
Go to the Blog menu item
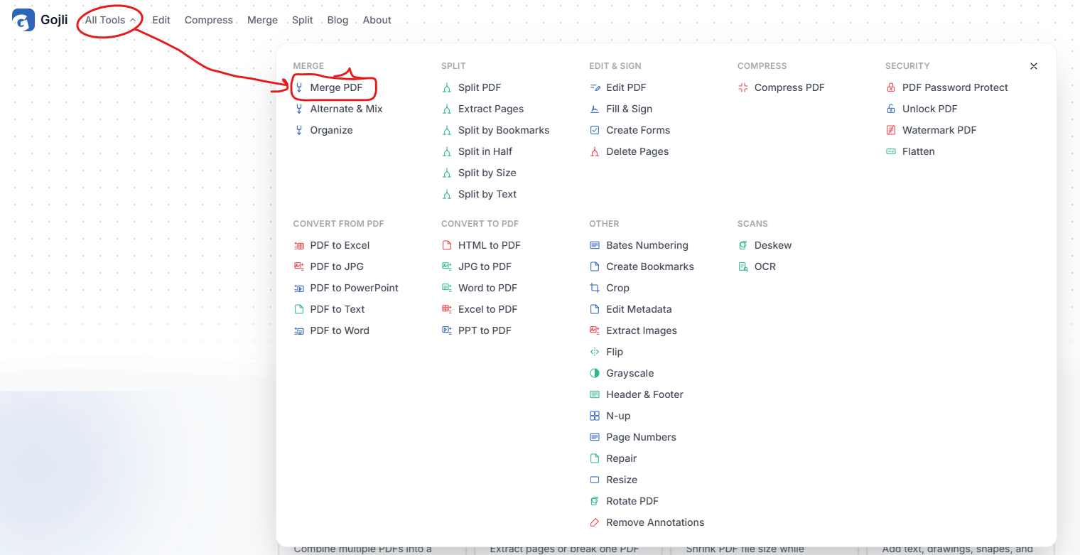click(x=337, y=20)
